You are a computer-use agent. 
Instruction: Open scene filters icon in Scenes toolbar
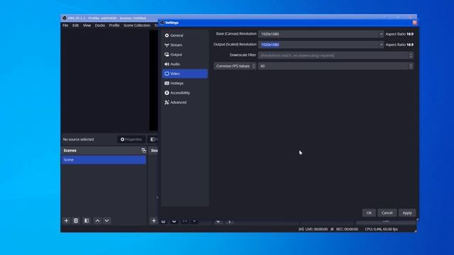87,220
